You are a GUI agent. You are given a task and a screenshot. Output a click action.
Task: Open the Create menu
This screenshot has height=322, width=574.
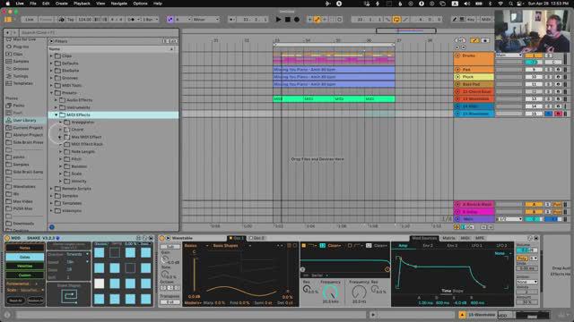62,4
